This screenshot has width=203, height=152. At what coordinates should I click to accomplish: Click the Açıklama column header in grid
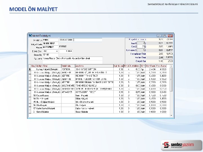[94, 66]
